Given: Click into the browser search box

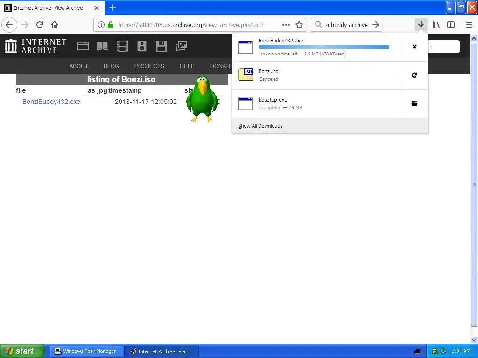Looking at the screenshot, I should 346,25.
